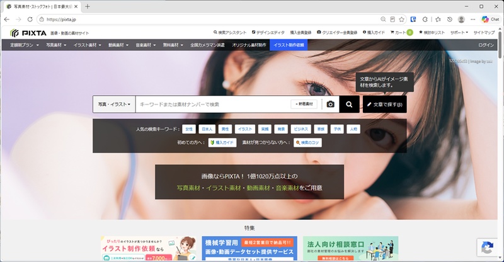Open 機械学習用 dataset service banner
504x262 pixels.
pos(249,249)
